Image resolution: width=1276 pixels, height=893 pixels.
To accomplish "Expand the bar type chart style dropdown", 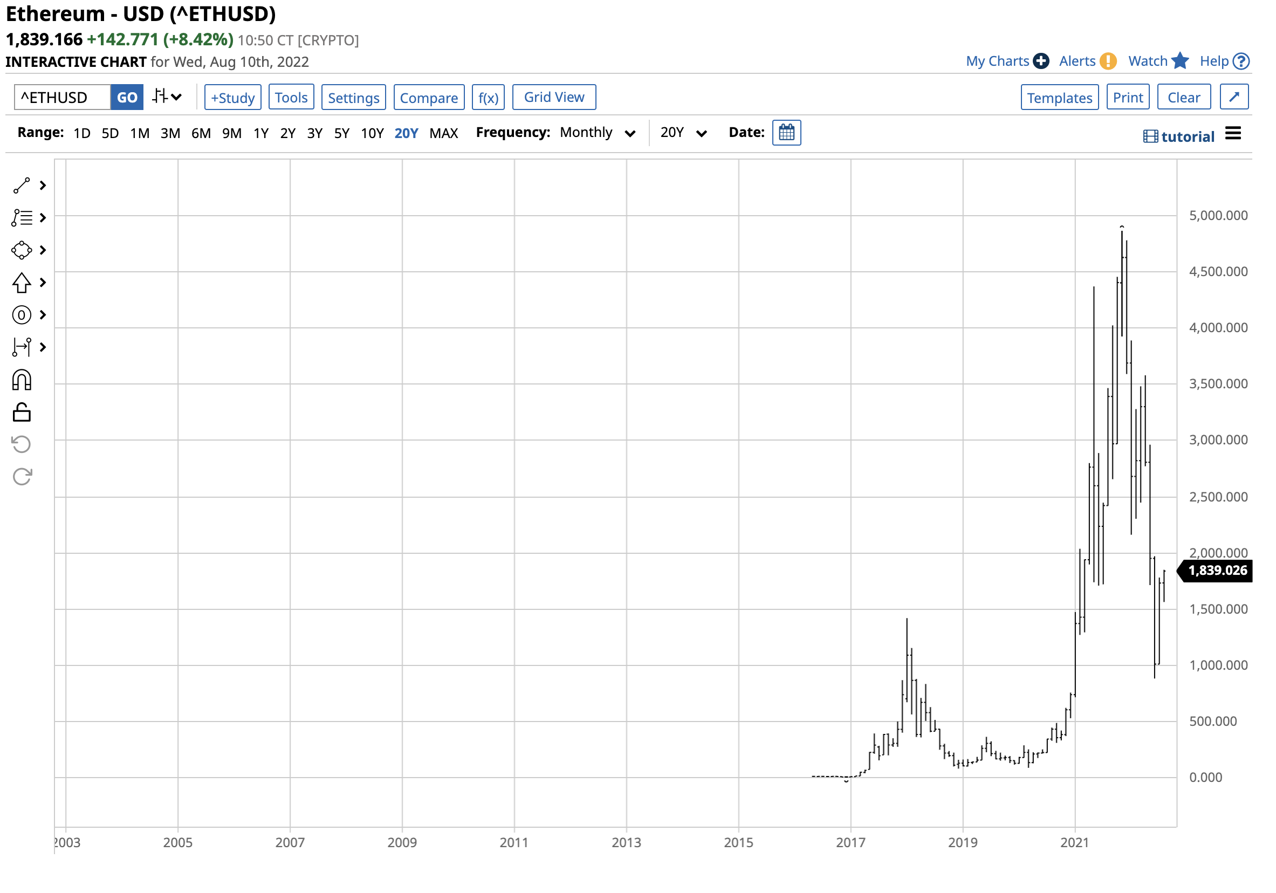I will (x=167, y=97).
